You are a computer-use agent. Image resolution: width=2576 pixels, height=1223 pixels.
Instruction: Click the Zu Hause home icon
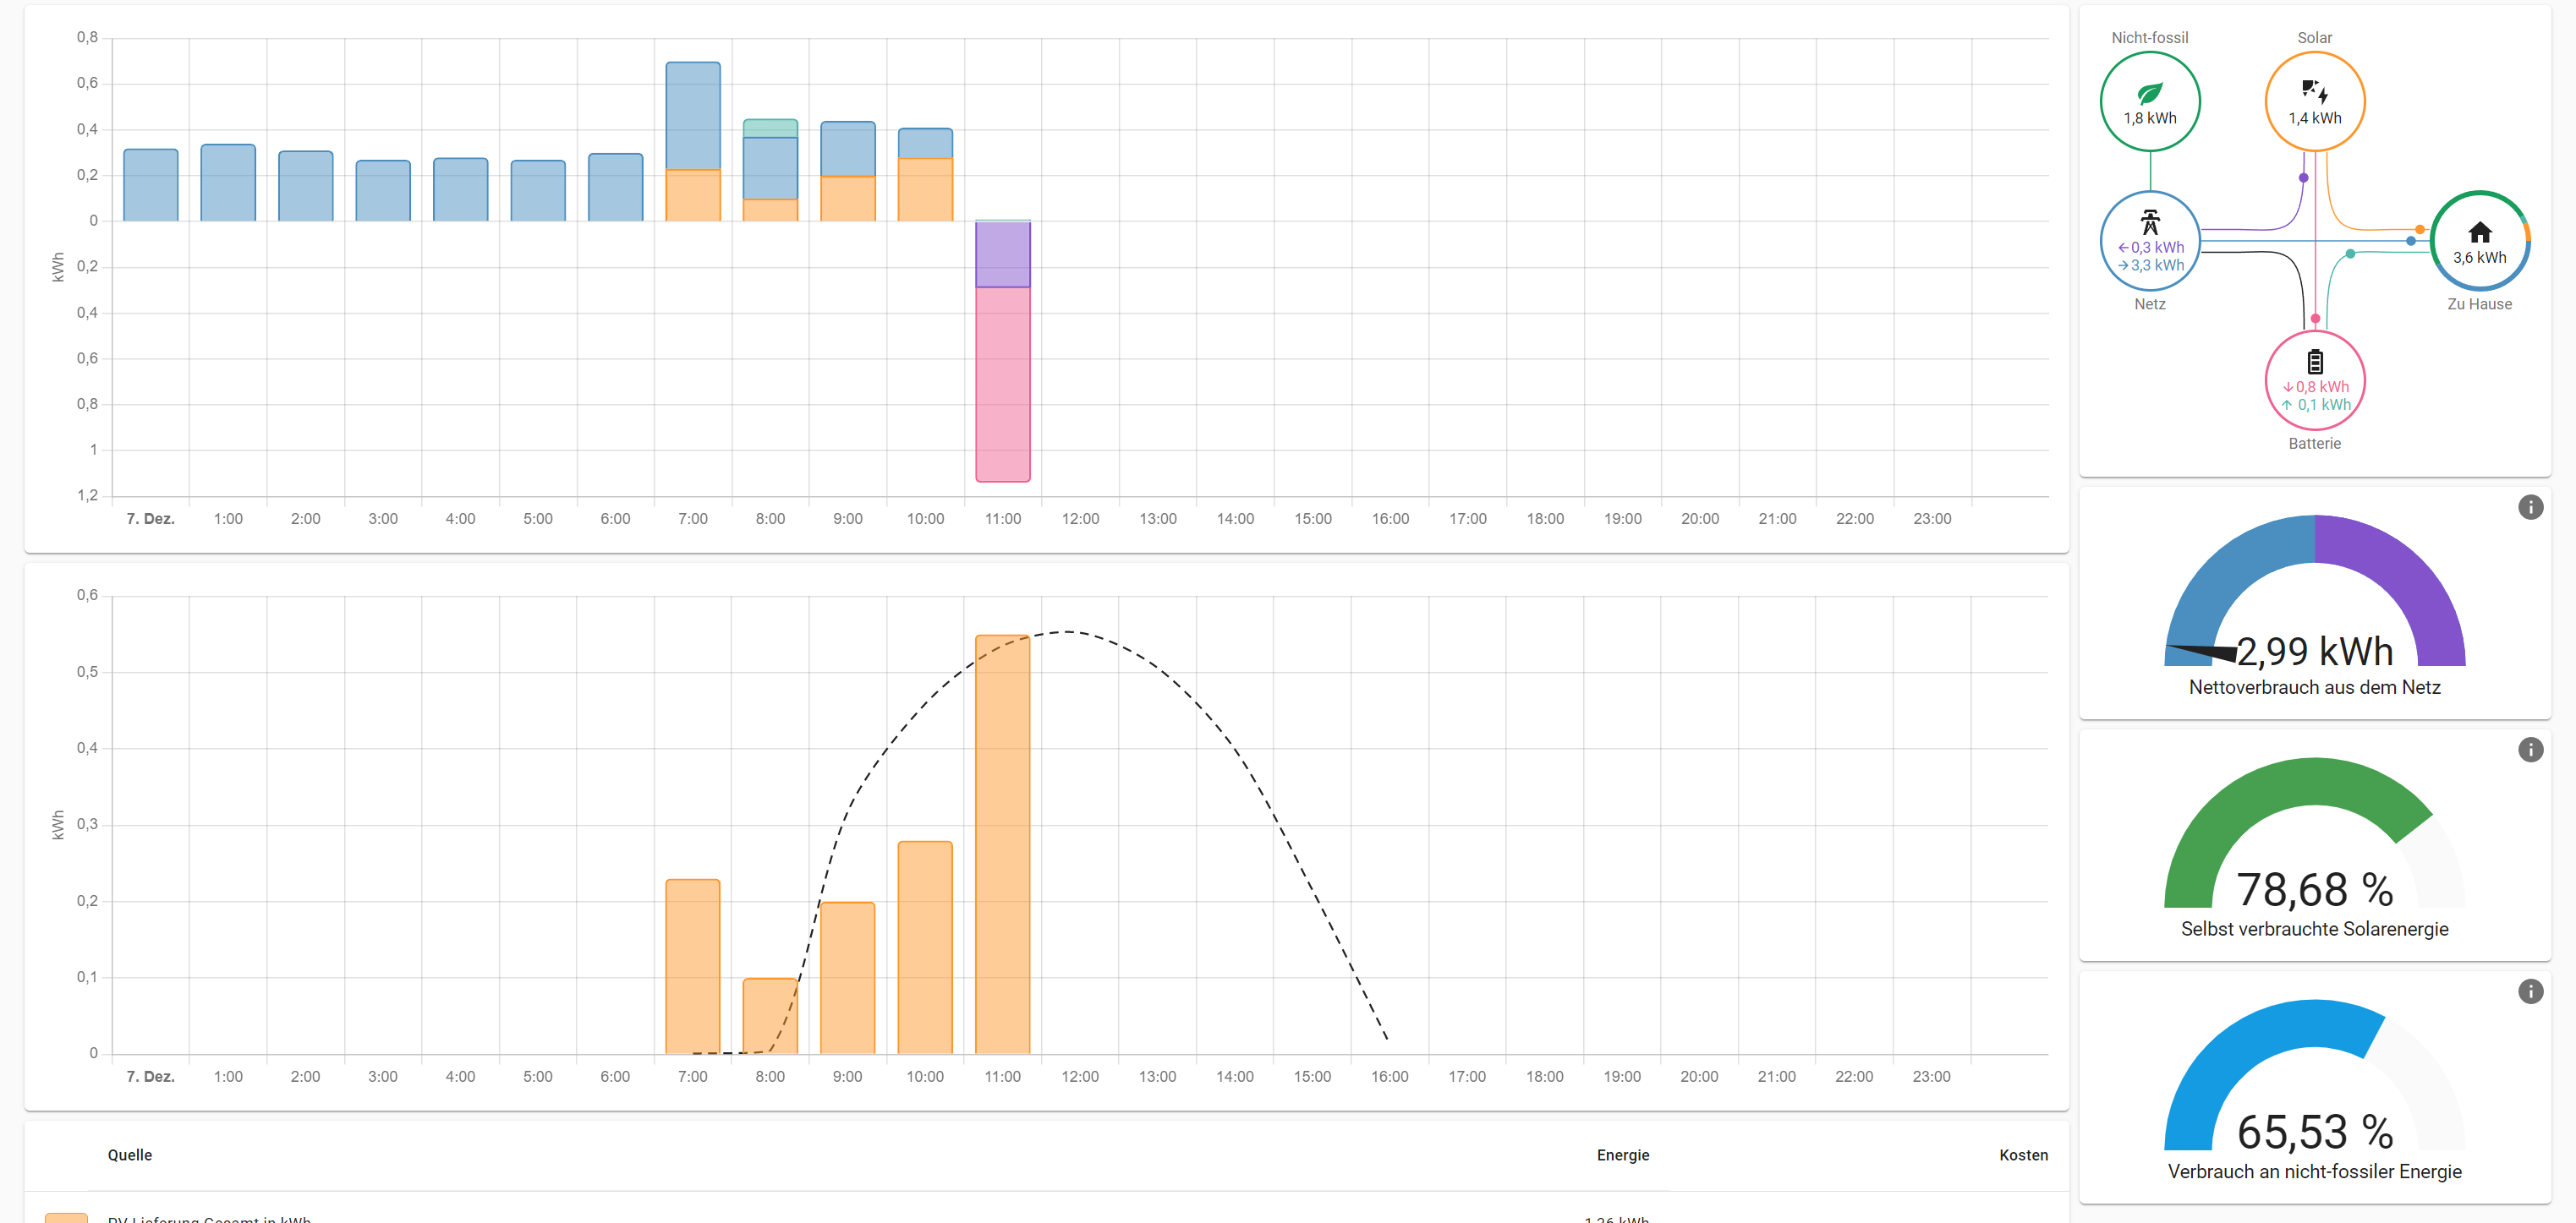(x=2479, y=232)
